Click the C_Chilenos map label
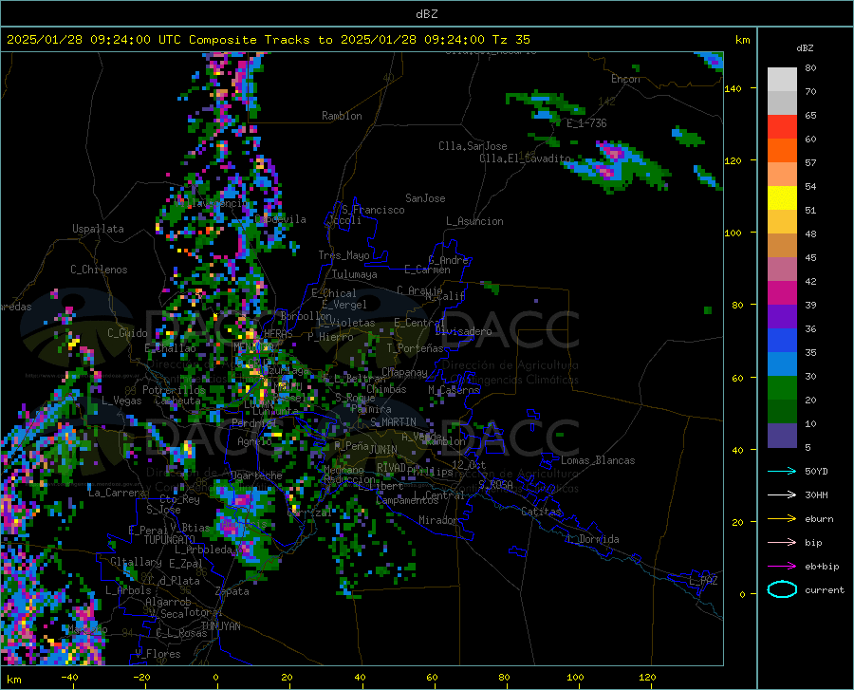 (x=99, y=270)
